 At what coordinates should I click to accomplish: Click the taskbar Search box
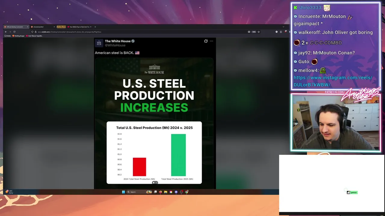pyautogui.click(x=139, y=192)
